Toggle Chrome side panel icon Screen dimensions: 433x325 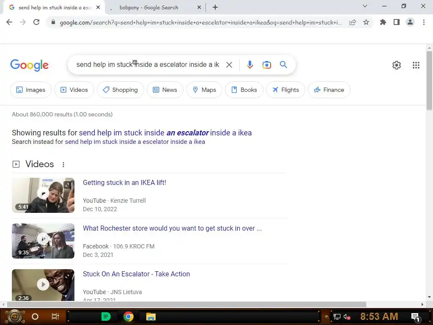[397, 22]
